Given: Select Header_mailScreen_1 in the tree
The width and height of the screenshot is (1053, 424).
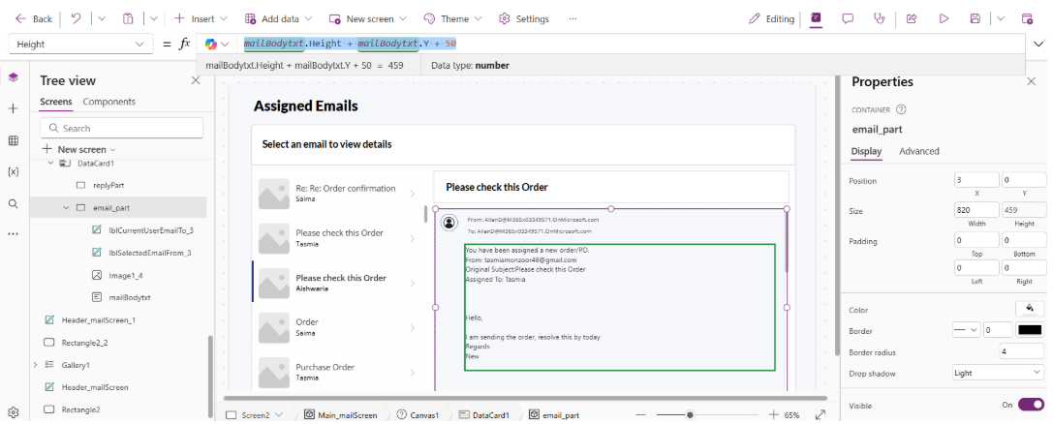Looking at the screenshot, I should pyautogui.click(x=98, y=320).
